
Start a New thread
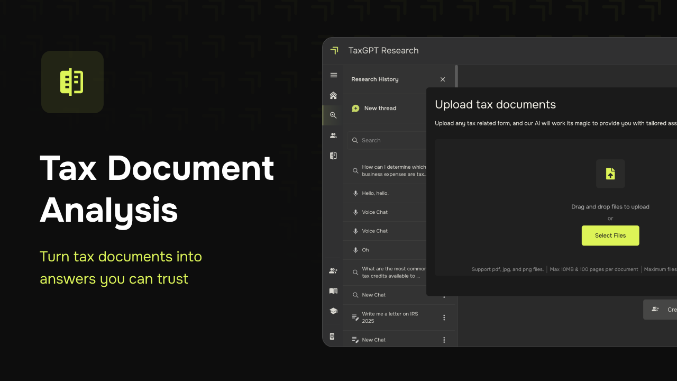pos(374,108)
